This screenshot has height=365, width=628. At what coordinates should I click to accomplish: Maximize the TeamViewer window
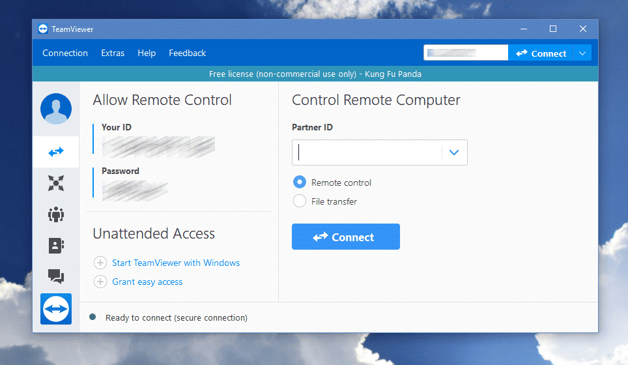point(553,29)
